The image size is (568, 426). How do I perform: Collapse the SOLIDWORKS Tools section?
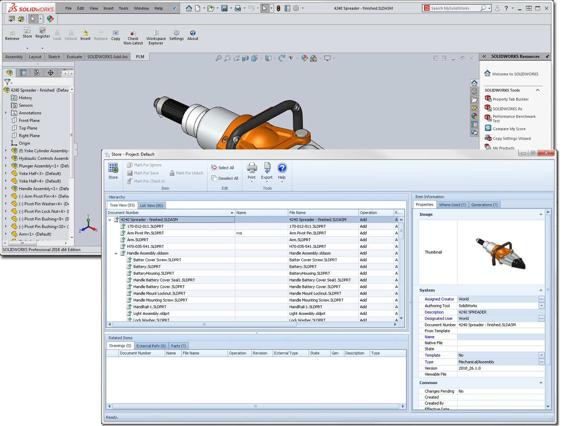click(x=539, y=90)
